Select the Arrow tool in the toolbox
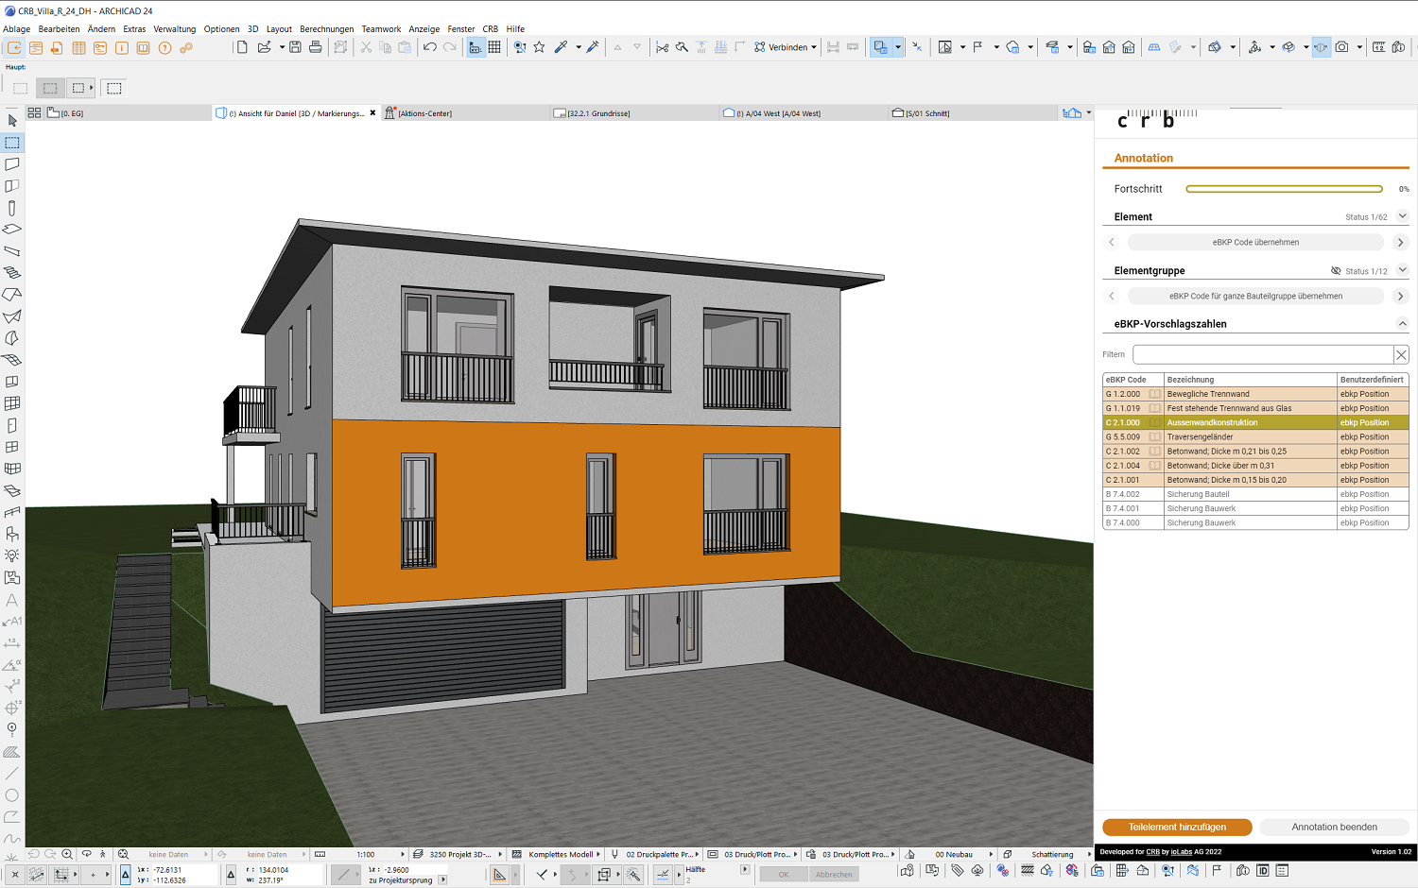Image resolution: width=1418 pixels, height=888 pixels. [12, 120]
